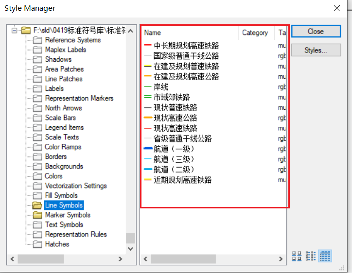Open the Color Ramps folder

63,147
